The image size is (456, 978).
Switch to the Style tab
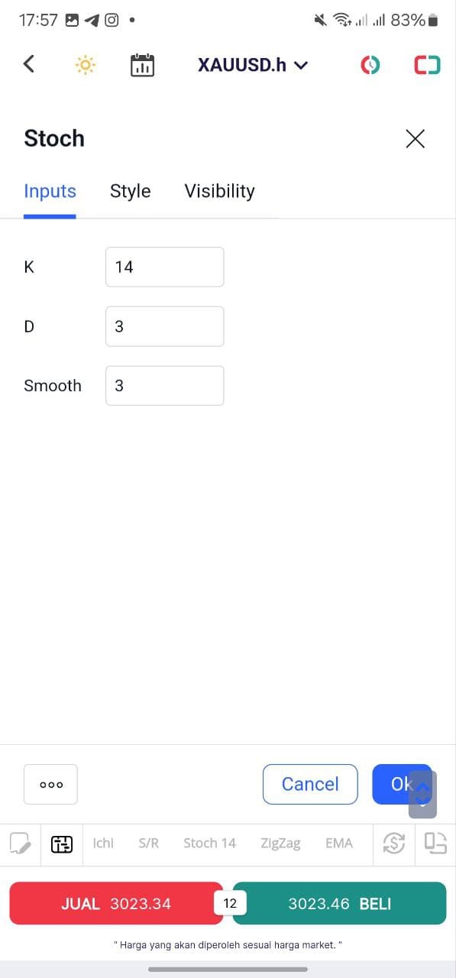click(x=131, y=191)
